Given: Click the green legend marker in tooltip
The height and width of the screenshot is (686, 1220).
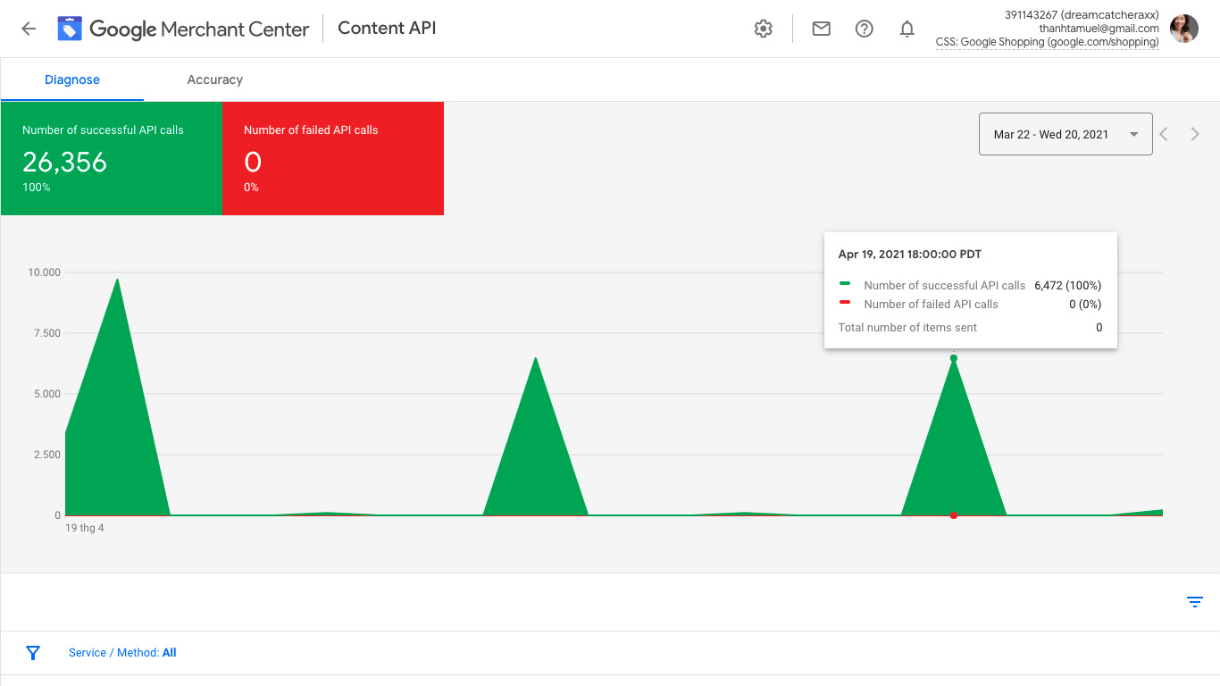Looking at the screenshot, I should [x=845, y=283].
